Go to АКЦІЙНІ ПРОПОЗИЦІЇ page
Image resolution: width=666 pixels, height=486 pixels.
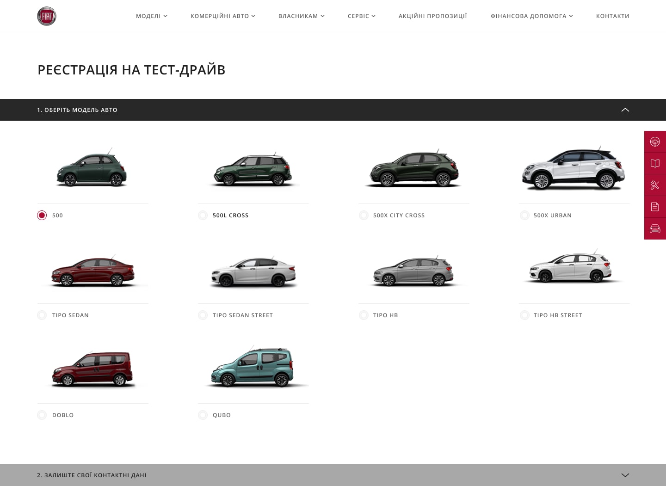click(433, 16)
